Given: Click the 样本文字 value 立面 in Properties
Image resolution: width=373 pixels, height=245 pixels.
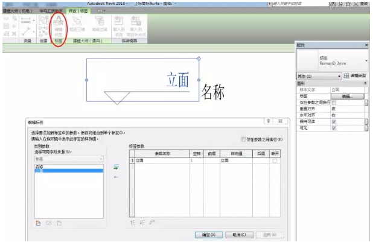Looking at the screenshot, I should tap(347, 90).
